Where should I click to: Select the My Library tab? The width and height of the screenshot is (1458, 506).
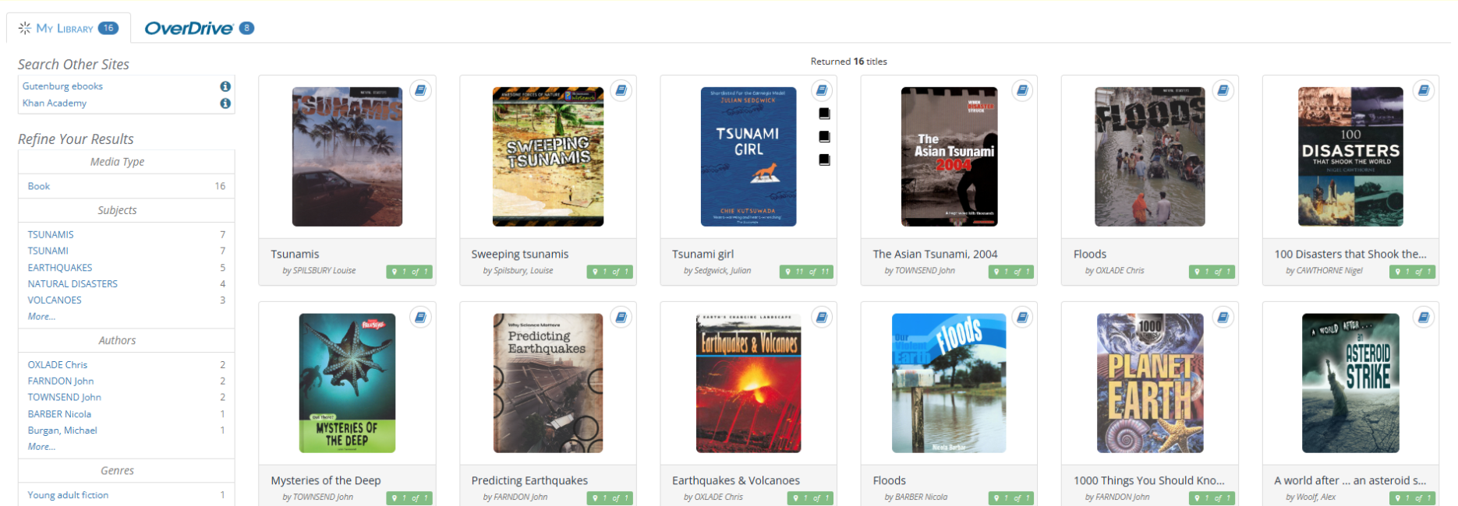coord(68,29)
